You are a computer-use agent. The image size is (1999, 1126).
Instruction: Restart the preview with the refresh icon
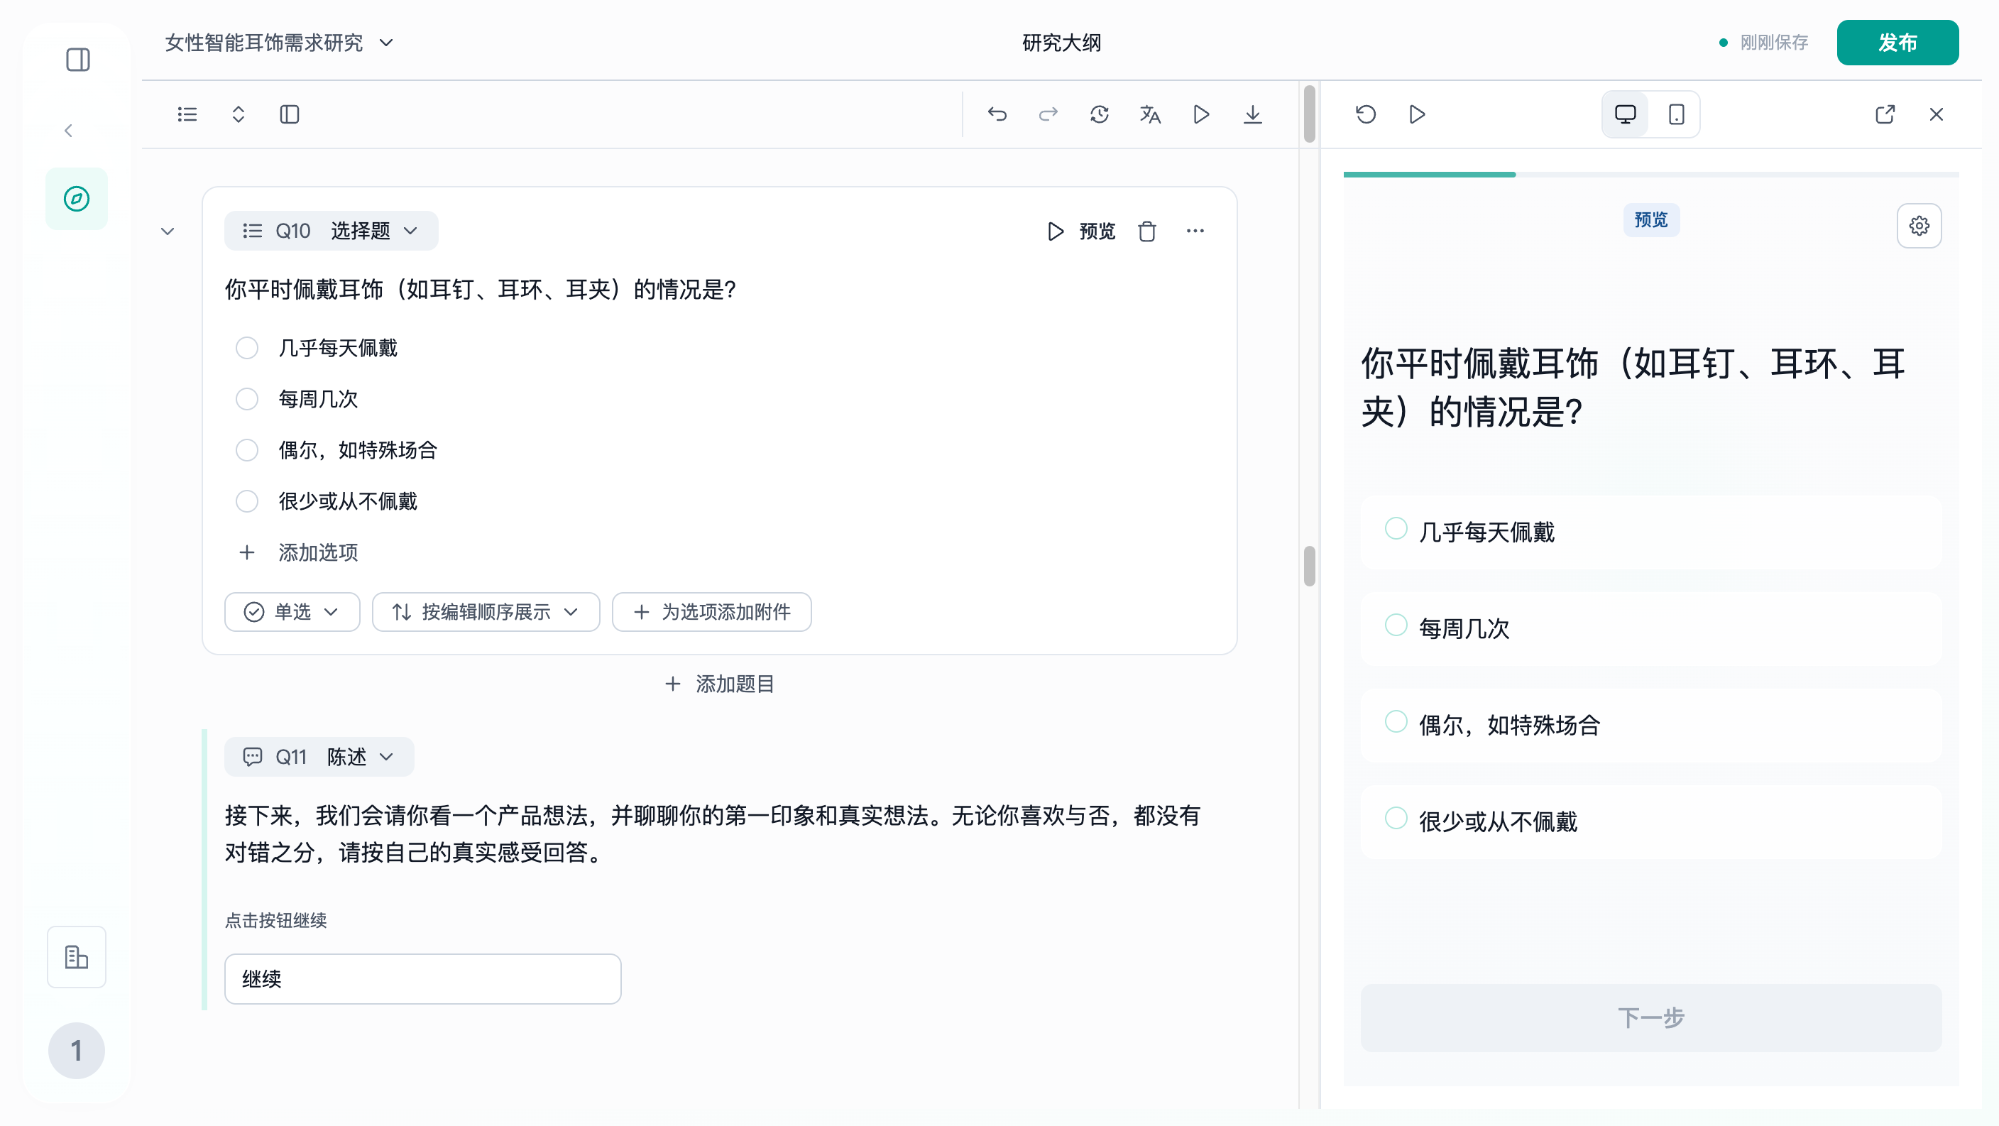pos(1366,115)
